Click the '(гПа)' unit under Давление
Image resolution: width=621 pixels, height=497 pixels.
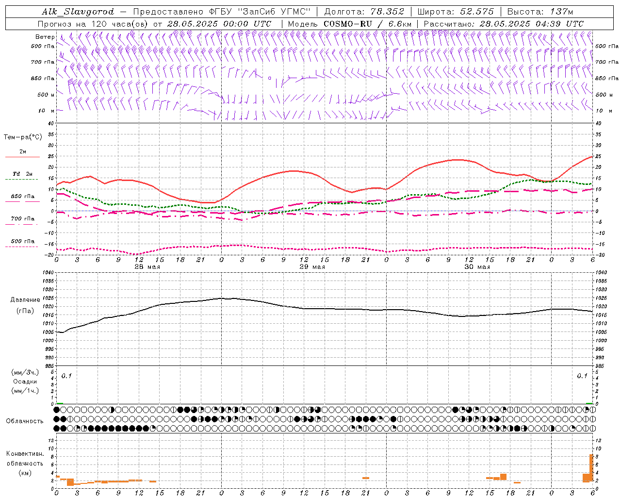[25, 311]
